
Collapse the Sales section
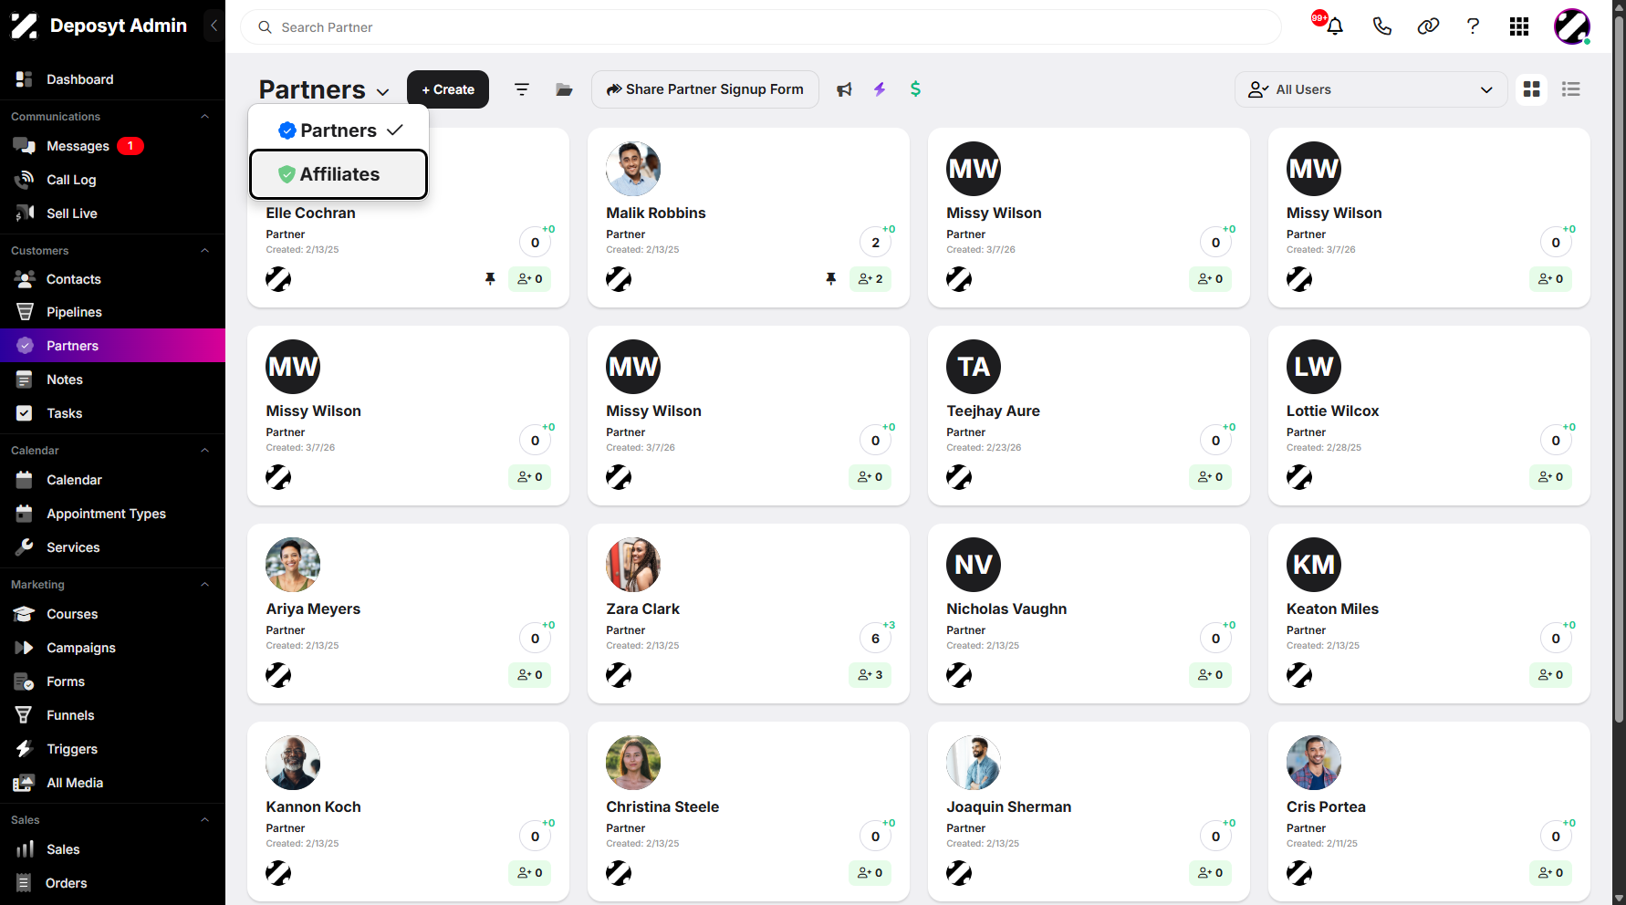pyautogui.click(x=204, y=820)
